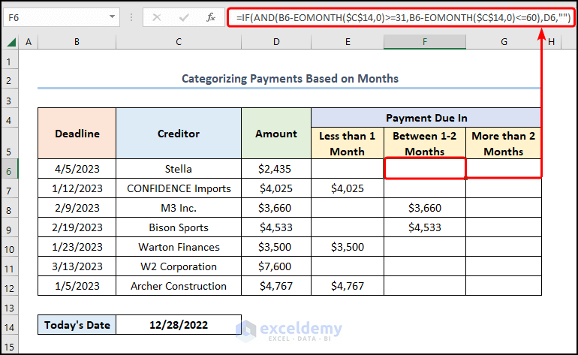The height and width of the screenshot is (355, 578).
Task: Click the 'Today's Date' label cell
Action: [77, 325]
